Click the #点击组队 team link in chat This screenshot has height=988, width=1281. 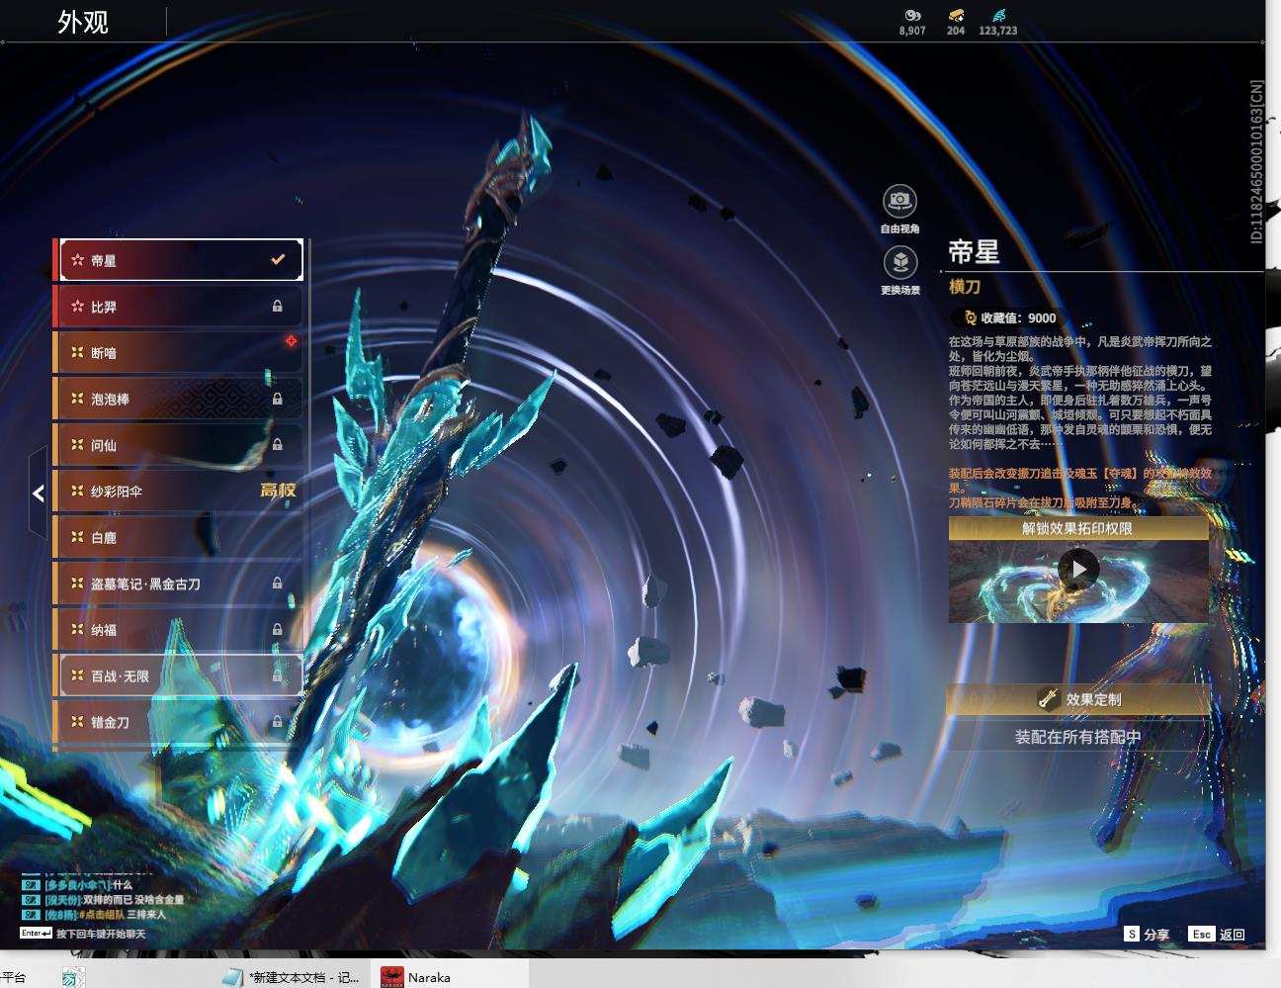click(103, 915)
